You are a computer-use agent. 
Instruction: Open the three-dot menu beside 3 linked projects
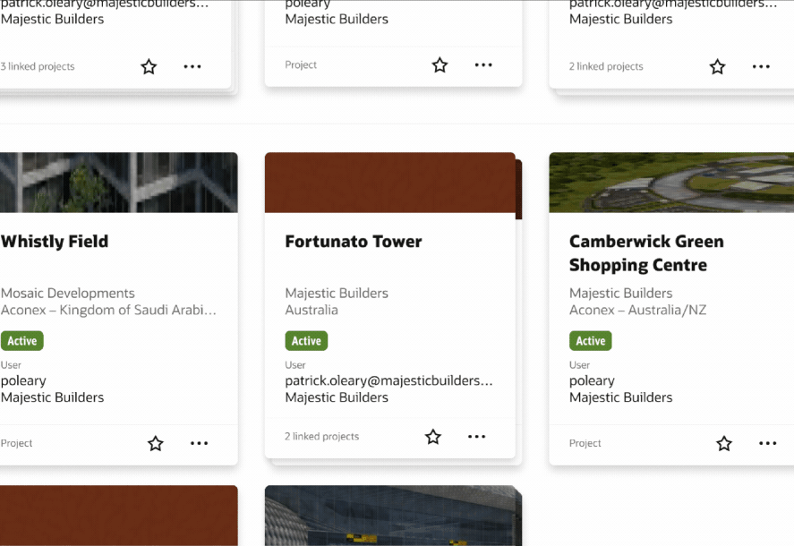tap(192, 66)
